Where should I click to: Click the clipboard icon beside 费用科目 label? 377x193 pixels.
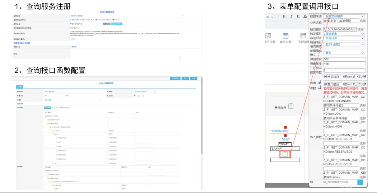point(291,106)
